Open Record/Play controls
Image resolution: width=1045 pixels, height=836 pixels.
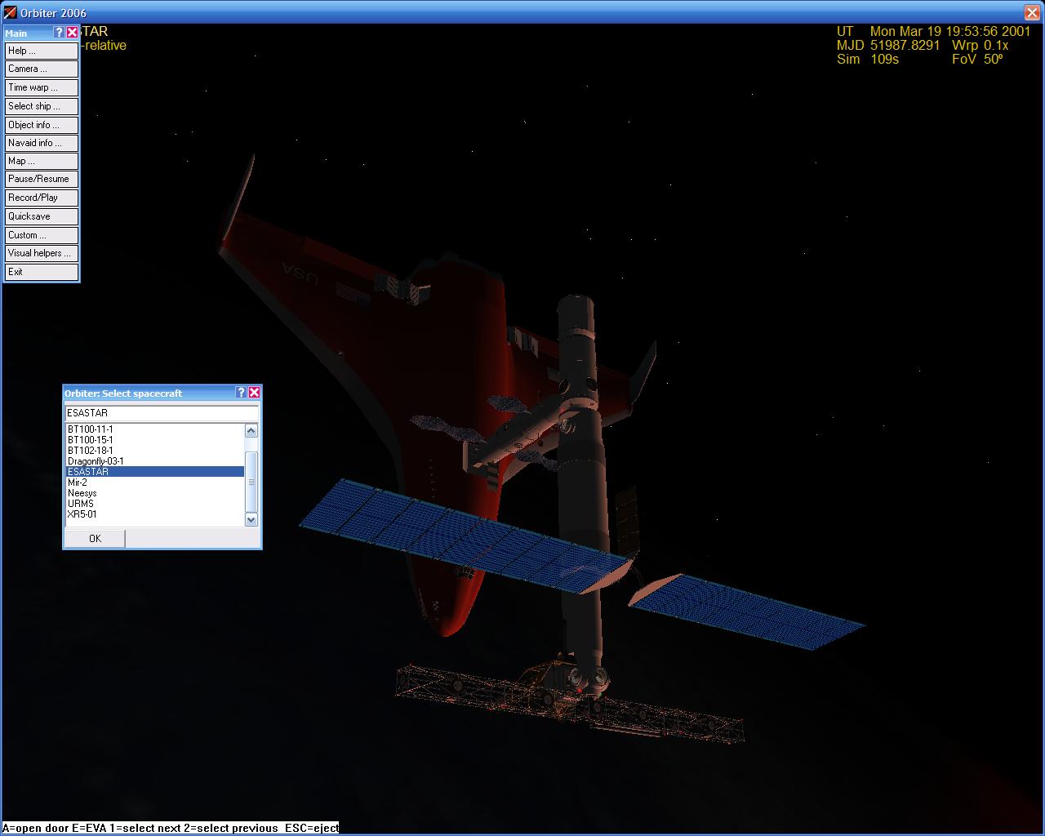42,198
